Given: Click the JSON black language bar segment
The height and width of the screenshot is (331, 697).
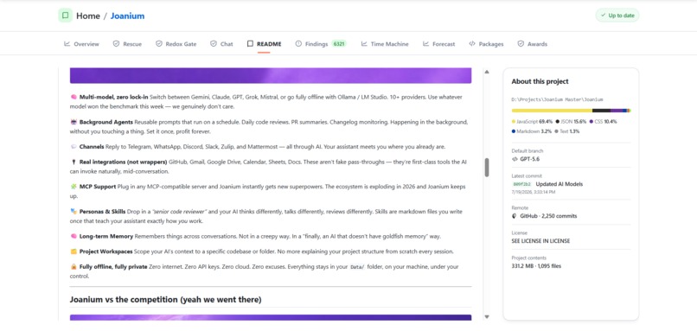Looking at the screenshot, I should (601, 111).
